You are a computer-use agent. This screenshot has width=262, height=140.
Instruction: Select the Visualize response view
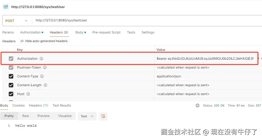[65, 116]
